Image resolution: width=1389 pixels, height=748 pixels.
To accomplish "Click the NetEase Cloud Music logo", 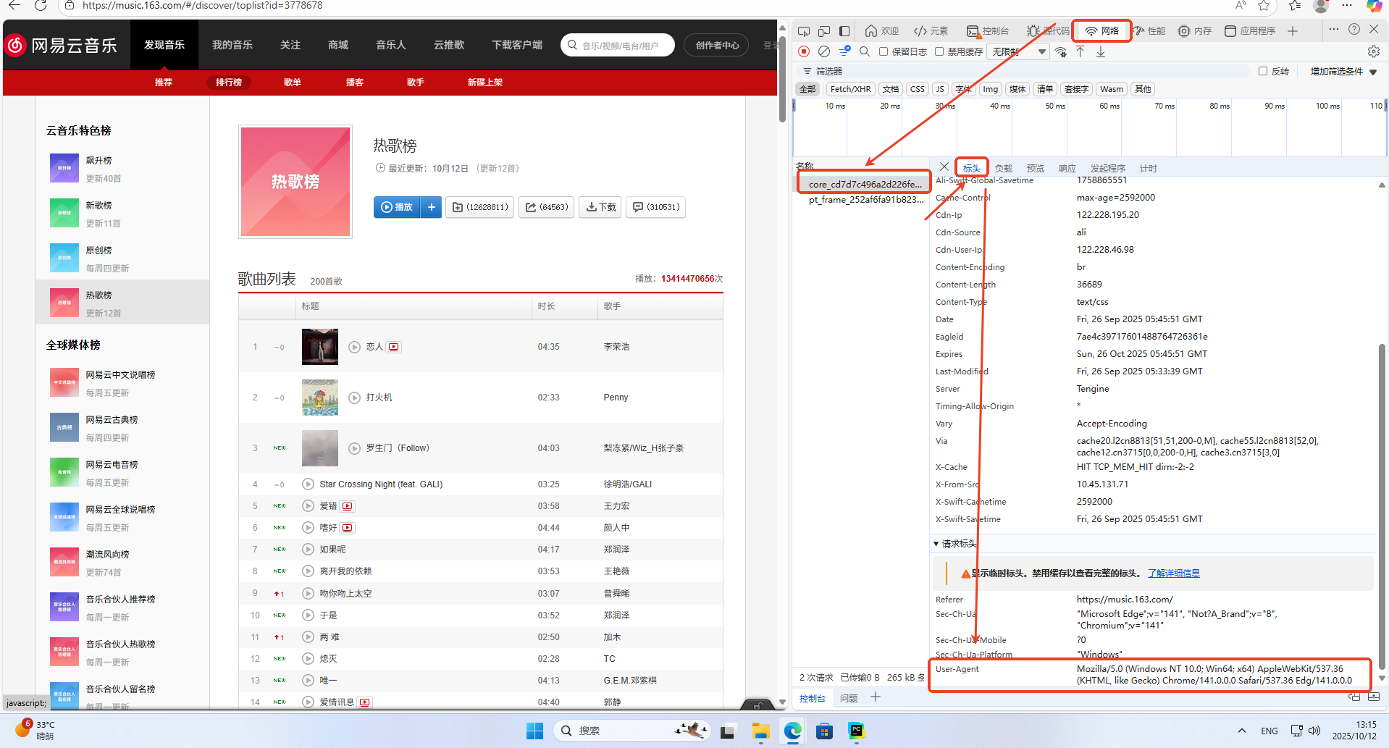I will coord(62,45).
